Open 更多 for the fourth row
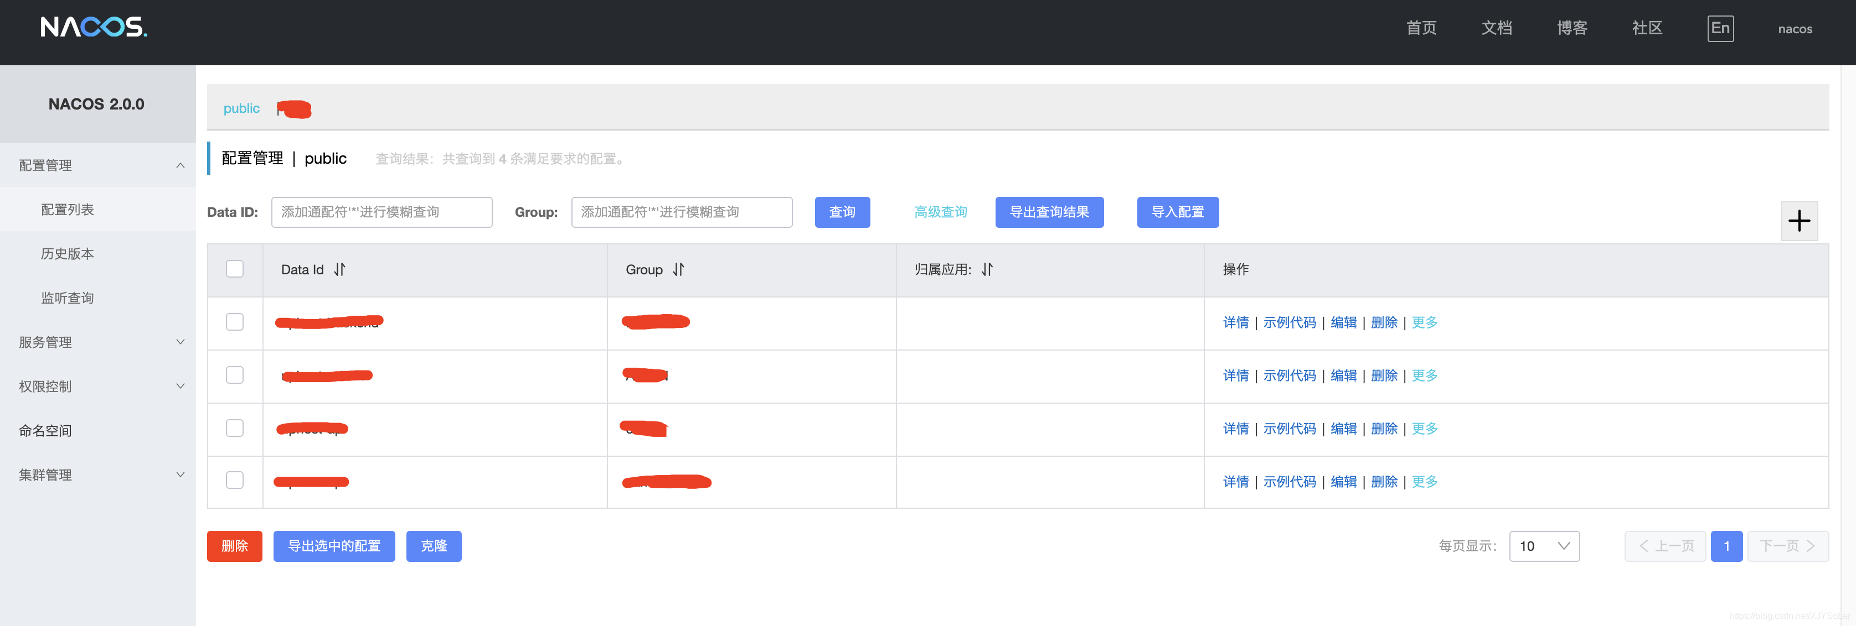Screen dimensions: 1856x626 tap(1425, 481)
